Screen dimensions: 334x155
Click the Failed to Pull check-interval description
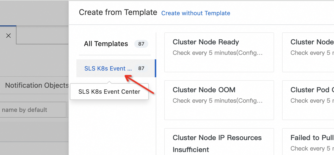click(x=312, y=149)
